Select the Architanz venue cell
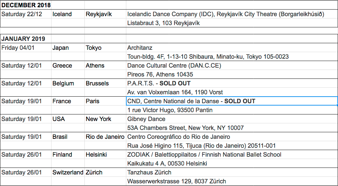This screenshot has width=338, height=186. click(x=232, y=47)
